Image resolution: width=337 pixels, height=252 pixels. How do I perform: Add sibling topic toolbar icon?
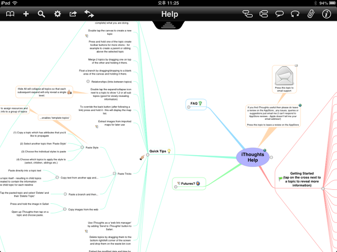point(264,14)
